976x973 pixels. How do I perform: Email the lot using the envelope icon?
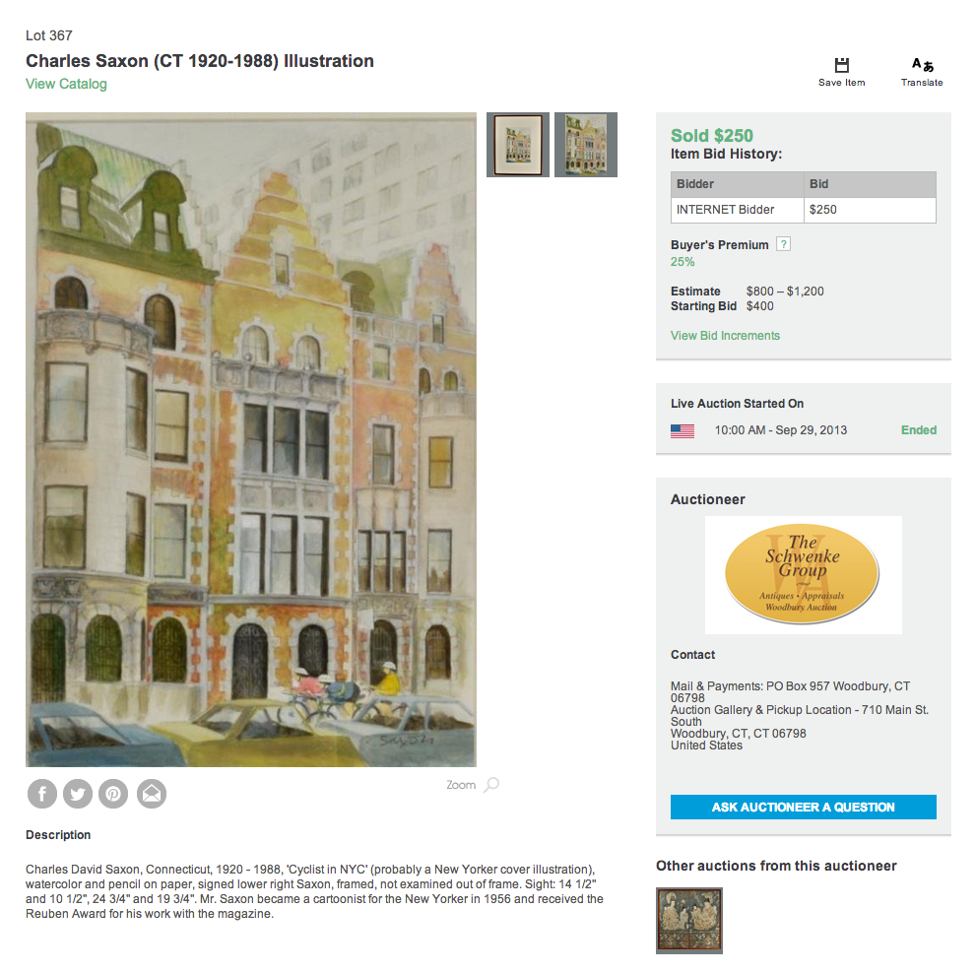pyautogui.click(x=152, y=794)
